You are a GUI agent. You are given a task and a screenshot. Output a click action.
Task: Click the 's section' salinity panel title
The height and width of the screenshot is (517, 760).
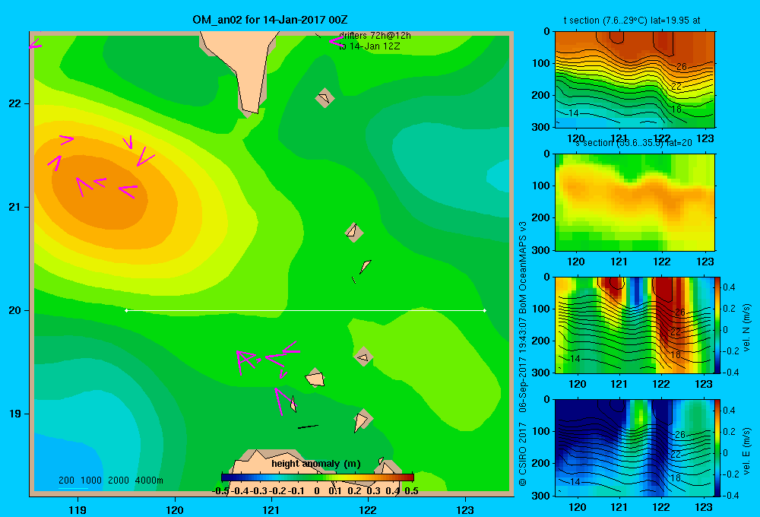point(634,143)
